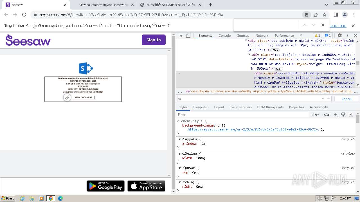This screenshot has height=202, width=360.
Task: Dismiss the Chrome update notification bar
Action: pos(353,26)
